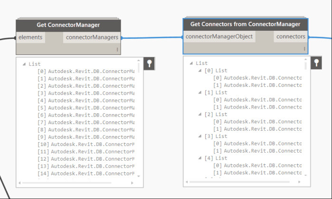Screen dimensions: 332x199
Task: Pin the Get ConnectorManager preview bubble
Action: point(150,64)
